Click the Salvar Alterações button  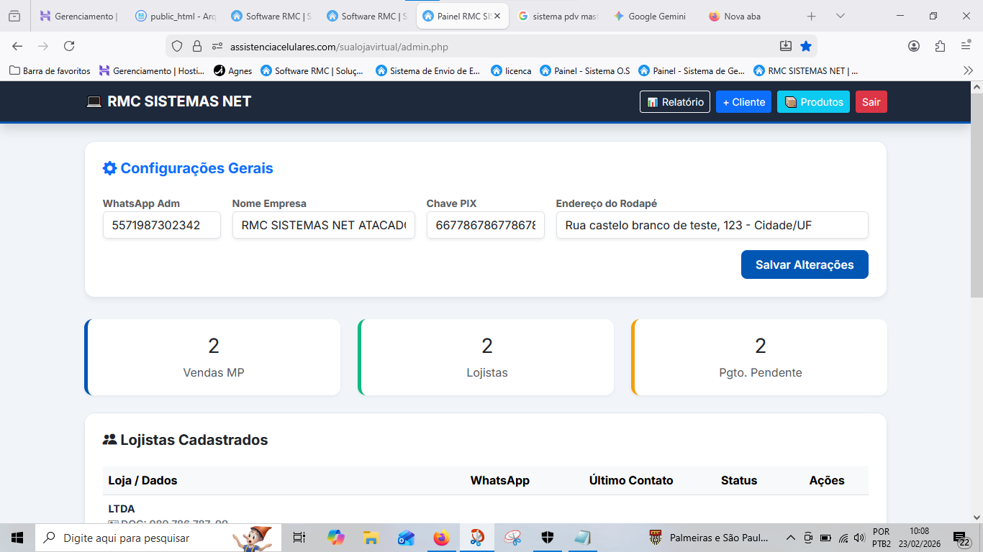[804, 264]
